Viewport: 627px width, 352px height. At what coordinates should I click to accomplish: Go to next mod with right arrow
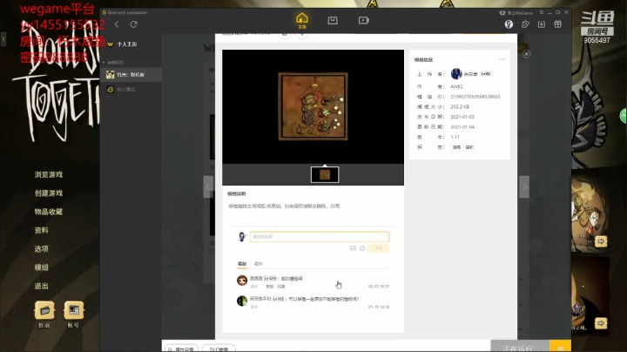click(x=524, y=186)
